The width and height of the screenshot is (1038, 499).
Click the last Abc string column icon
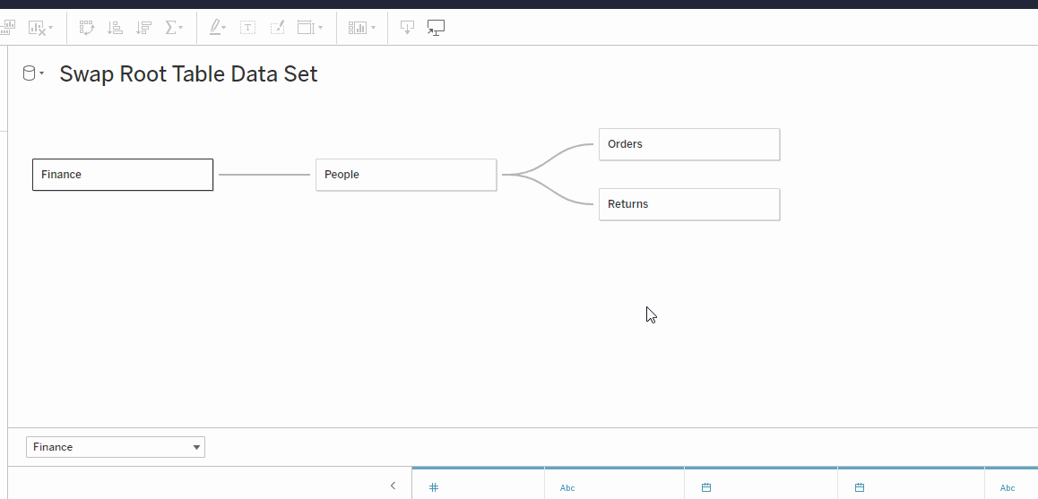pyautogui.click(x=1007, y=488)
